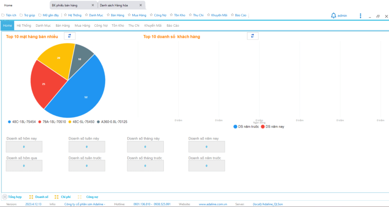Image resolution: width=389 pixels, height=207 pixels.
Task: Click the admin notification bell icon
Action: point(334,16)
